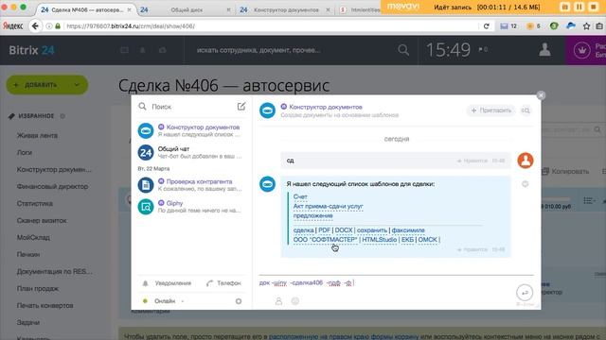
Task: Open Конструктор документов chat avatar in list
Action: (x=146, y=130)
